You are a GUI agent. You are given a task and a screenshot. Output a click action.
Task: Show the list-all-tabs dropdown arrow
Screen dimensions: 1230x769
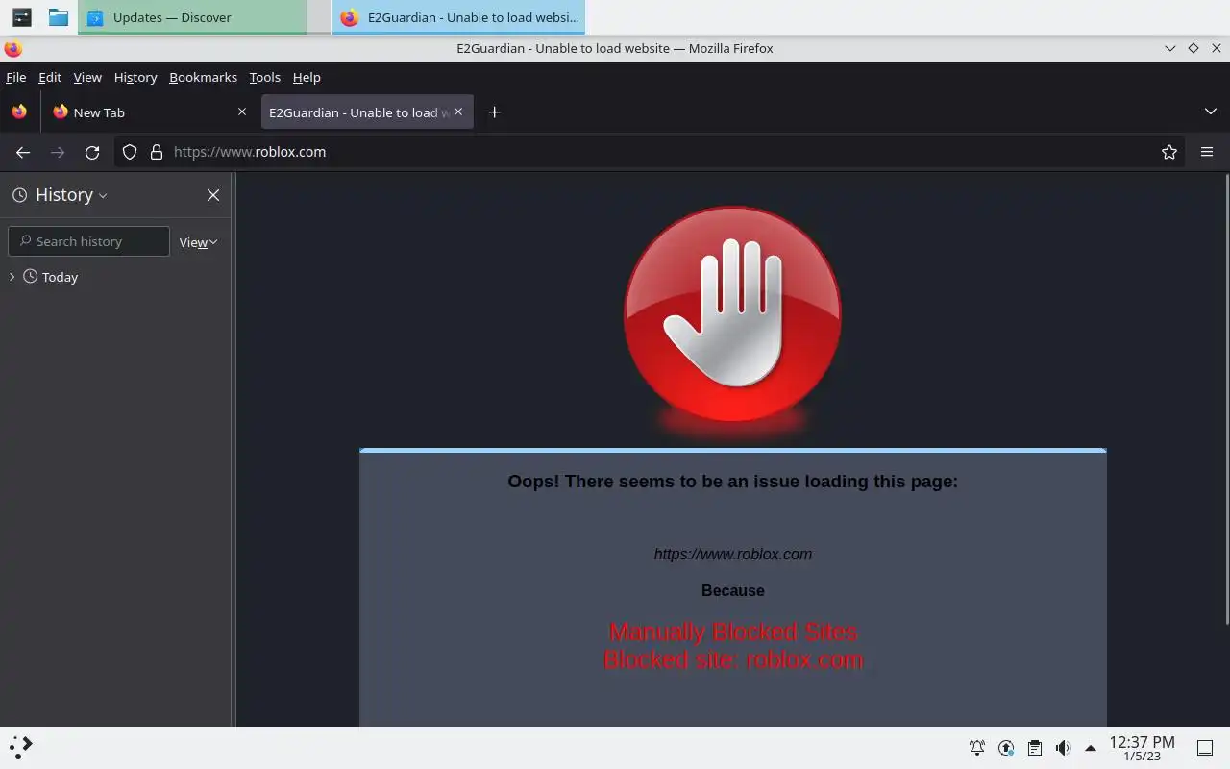click(1211, 112)
